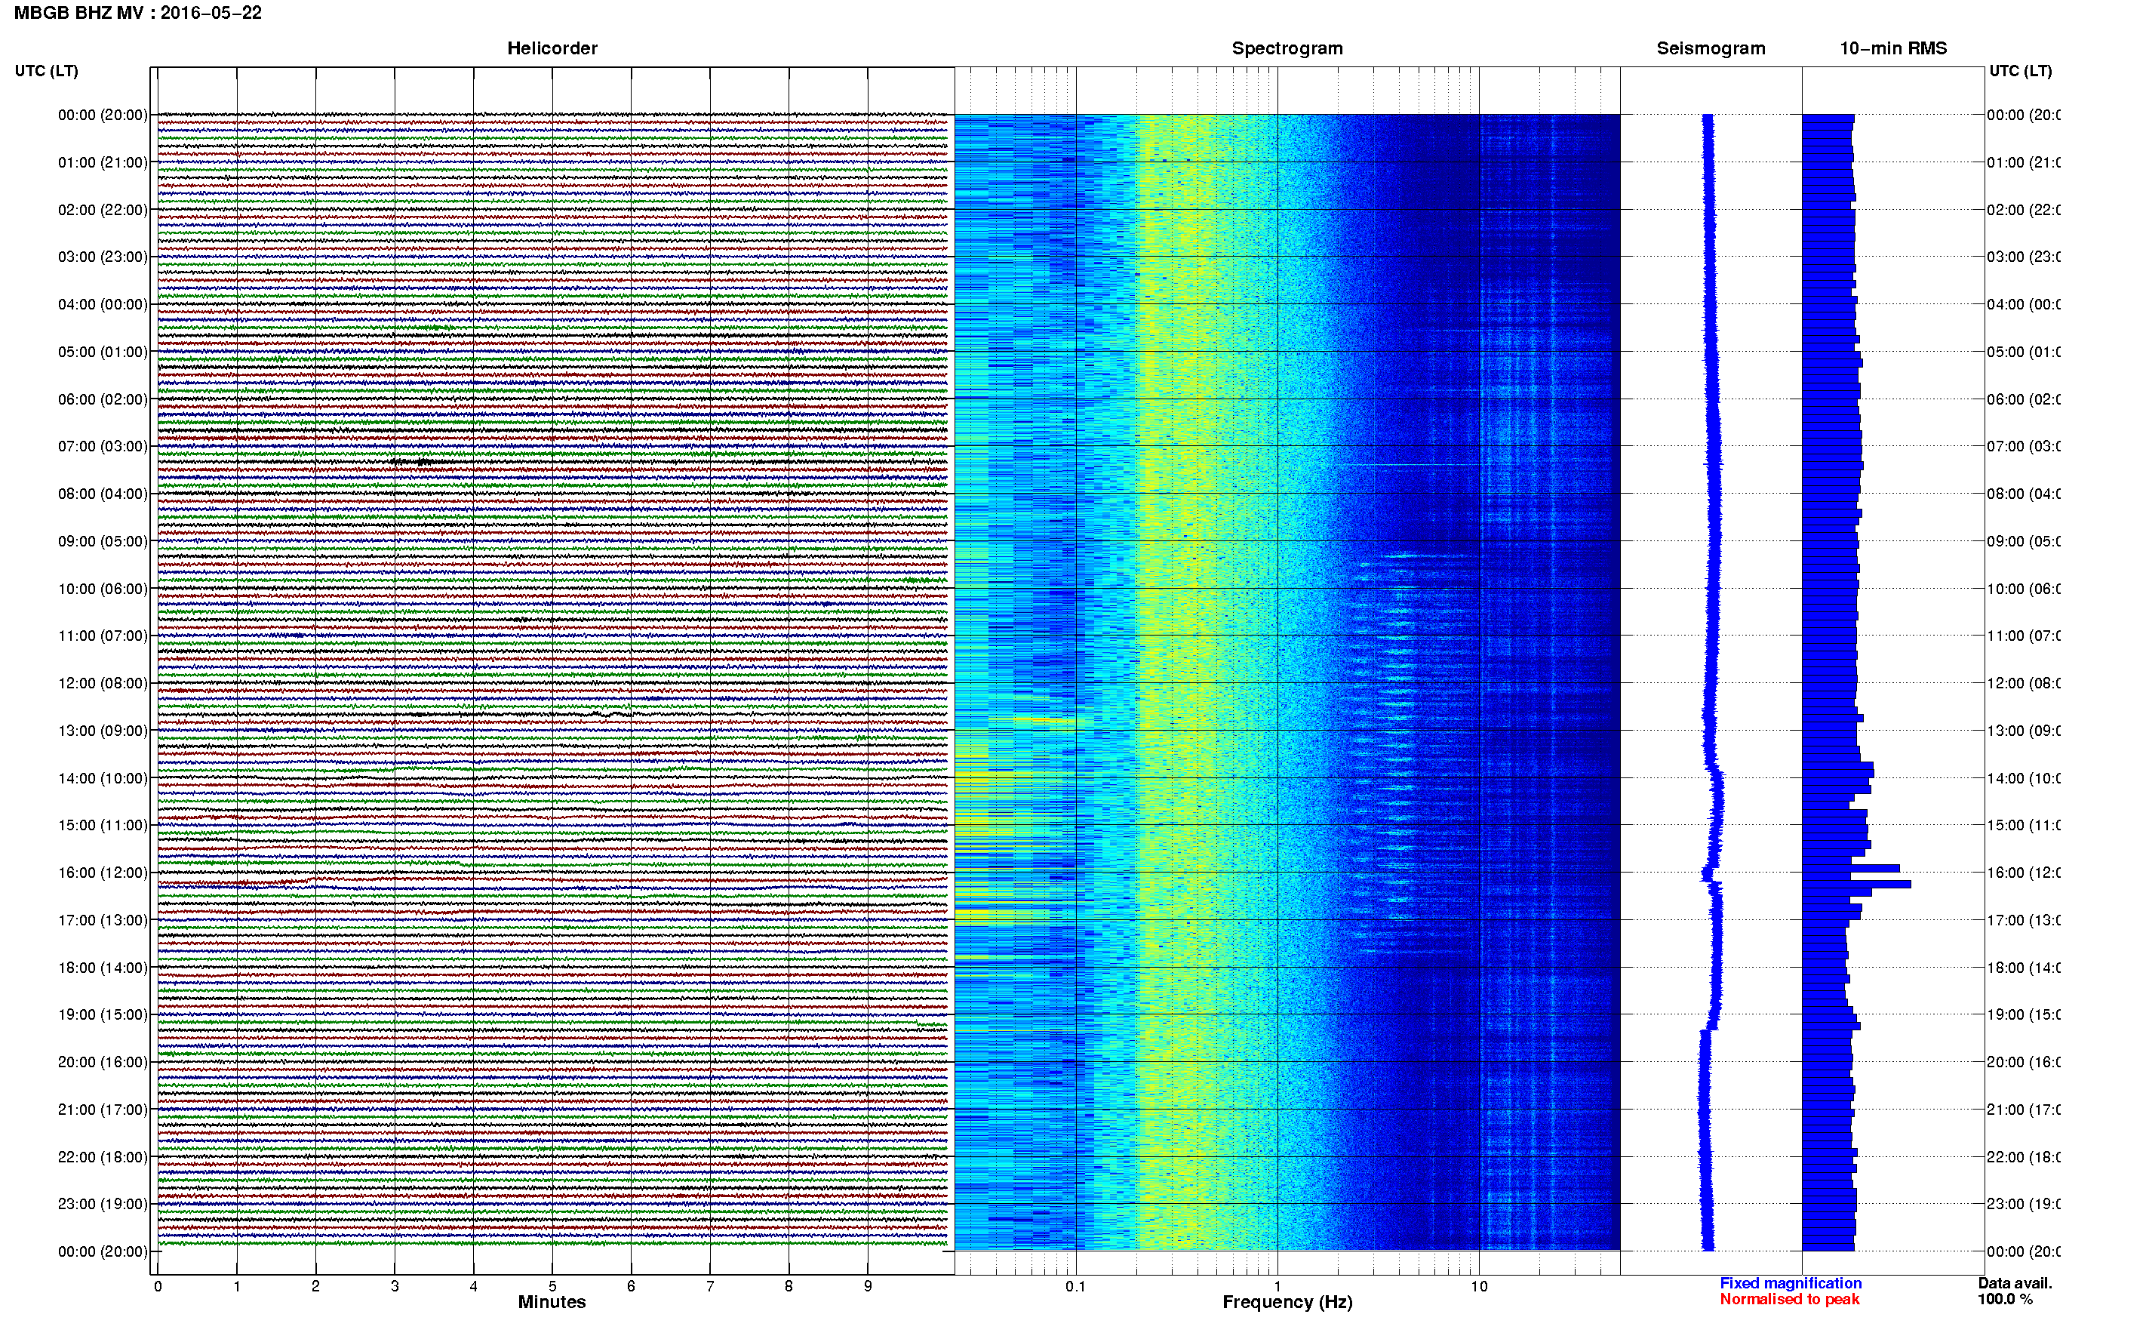Click the left 11:00 (07:00) time label

[103, 636]
